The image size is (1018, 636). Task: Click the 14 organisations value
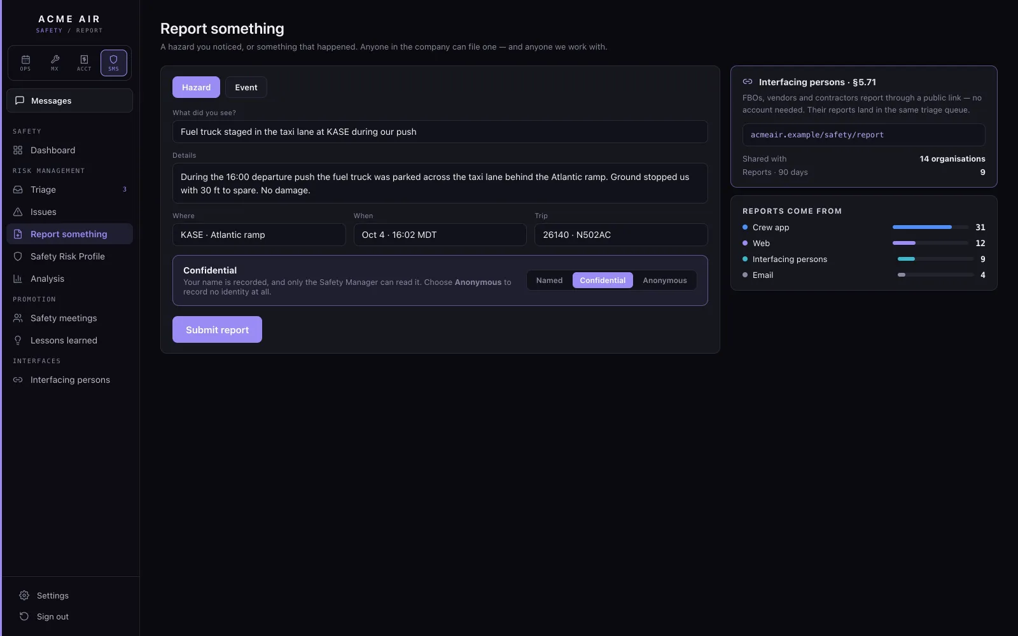pos(952,159)
